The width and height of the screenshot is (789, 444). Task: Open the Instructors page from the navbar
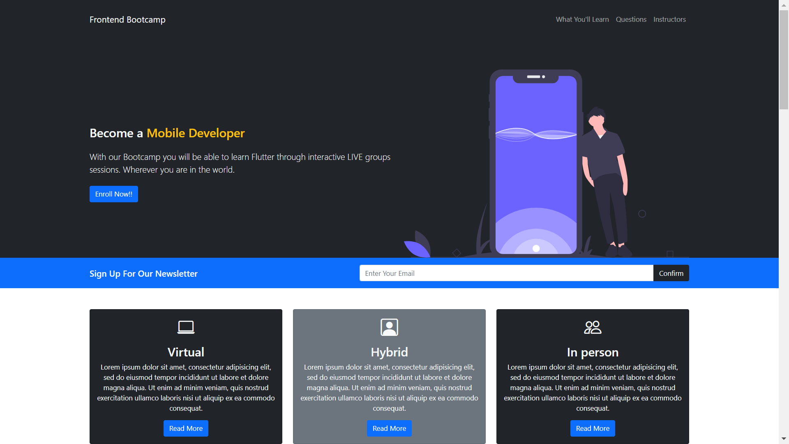click(669, 19)
